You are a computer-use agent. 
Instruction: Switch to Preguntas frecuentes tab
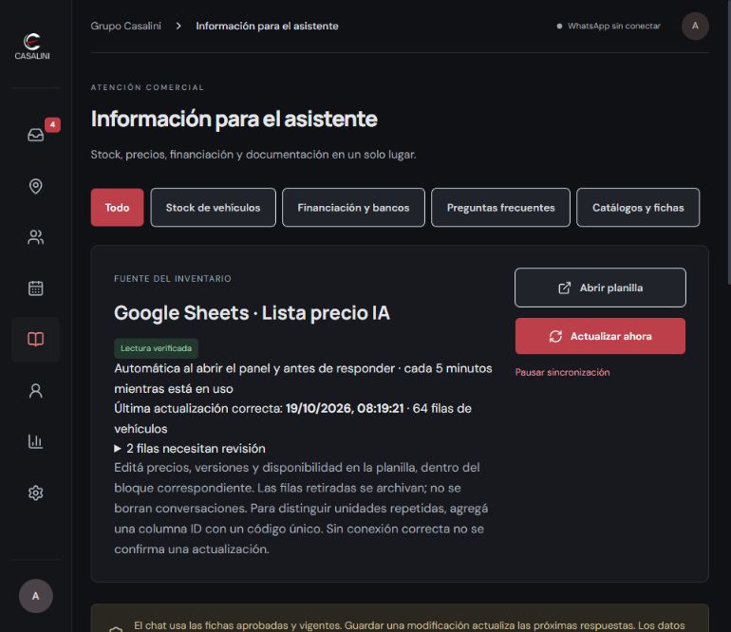tap(500, 208)
